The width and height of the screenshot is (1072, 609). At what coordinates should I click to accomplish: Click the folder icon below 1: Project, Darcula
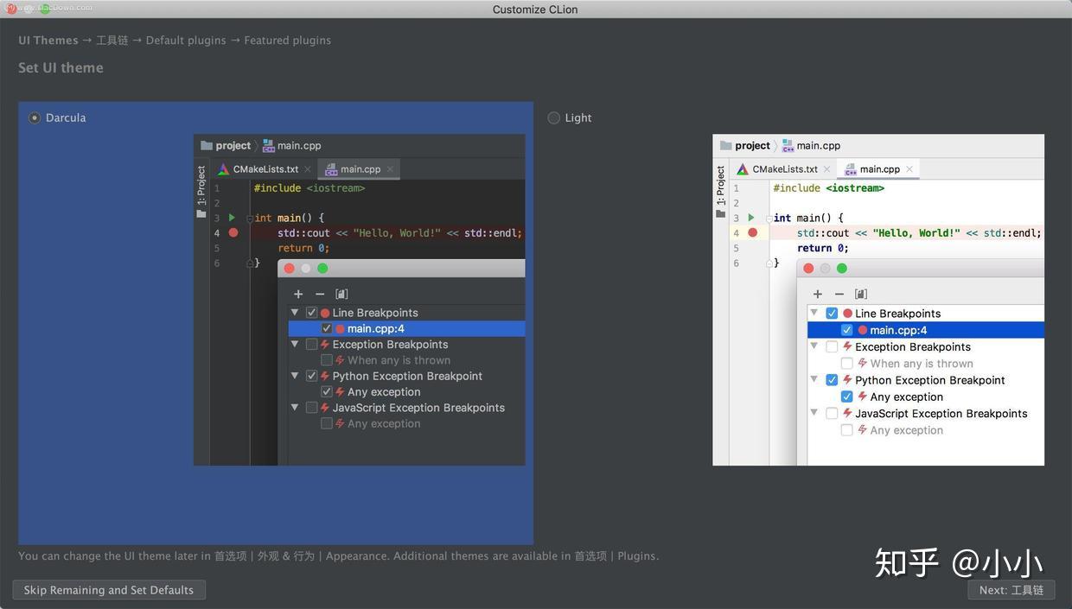click(201, 213)
